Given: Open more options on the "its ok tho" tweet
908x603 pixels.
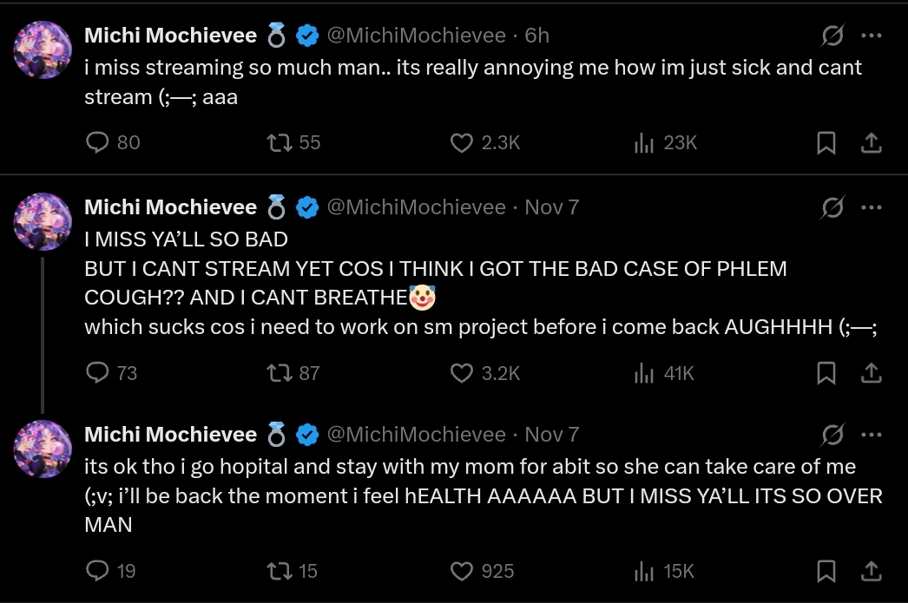Looking at the screenshot, I should click(871, 435).
